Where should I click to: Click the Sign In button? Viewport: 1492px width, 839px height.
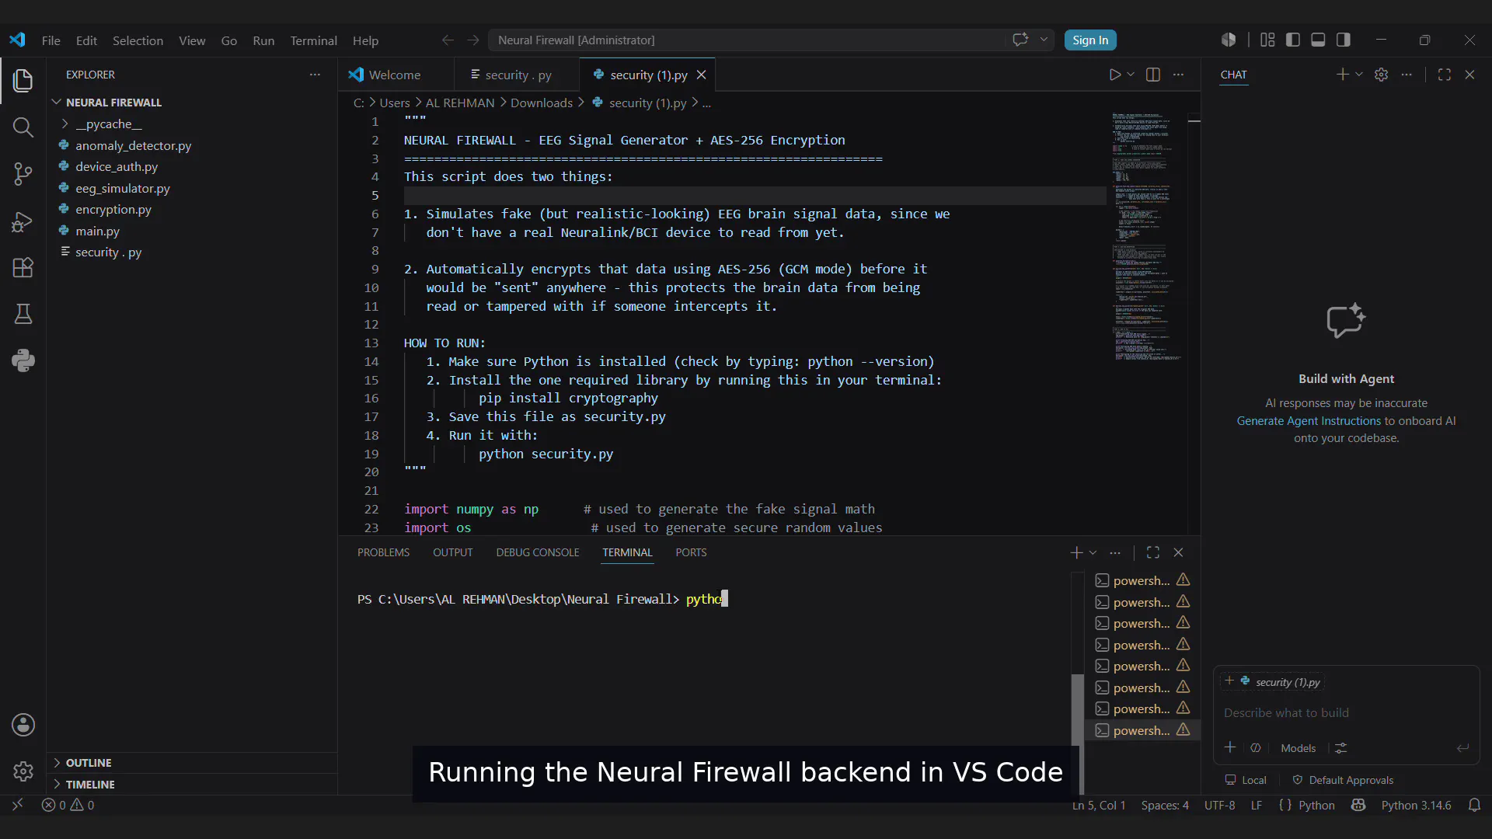(1090, 40)
